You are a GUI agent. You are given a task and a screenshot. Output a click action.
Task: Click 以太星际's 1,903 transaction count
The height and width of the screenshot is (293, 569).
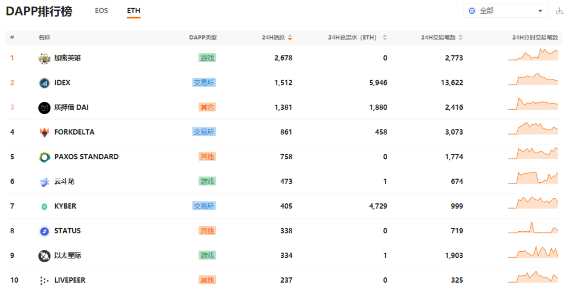tap(454, 256)
